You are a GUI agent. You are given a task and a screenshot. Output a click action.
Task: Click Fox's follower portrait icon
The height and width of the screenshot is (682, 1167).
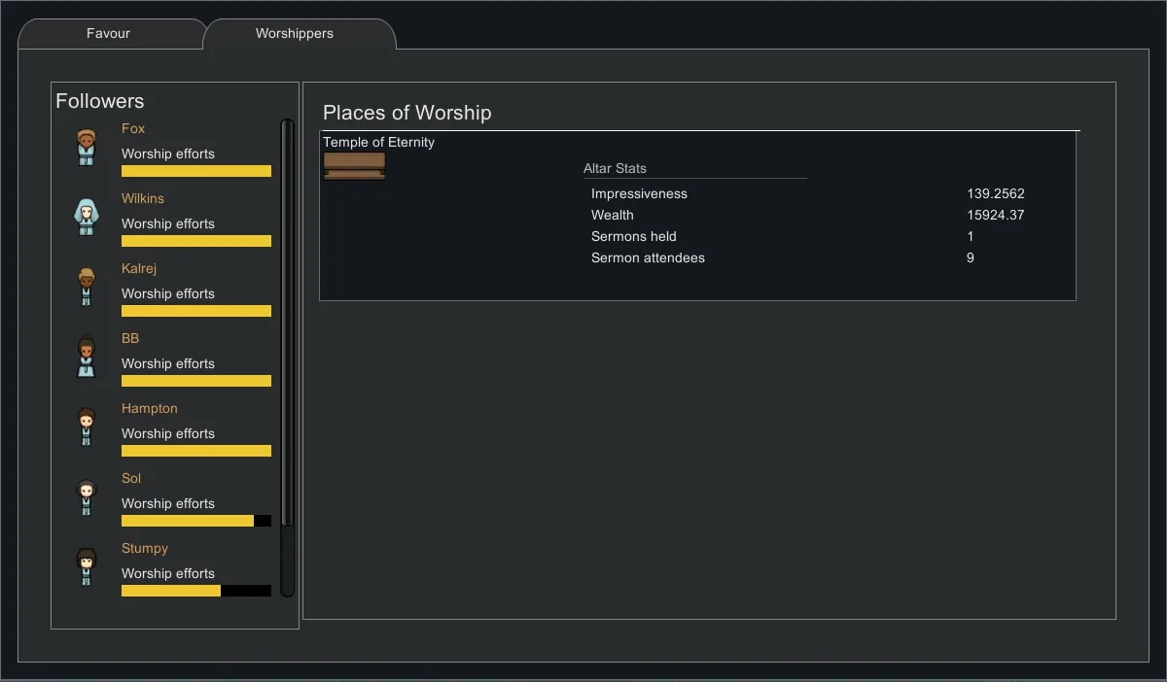click(x=87, y=148)
